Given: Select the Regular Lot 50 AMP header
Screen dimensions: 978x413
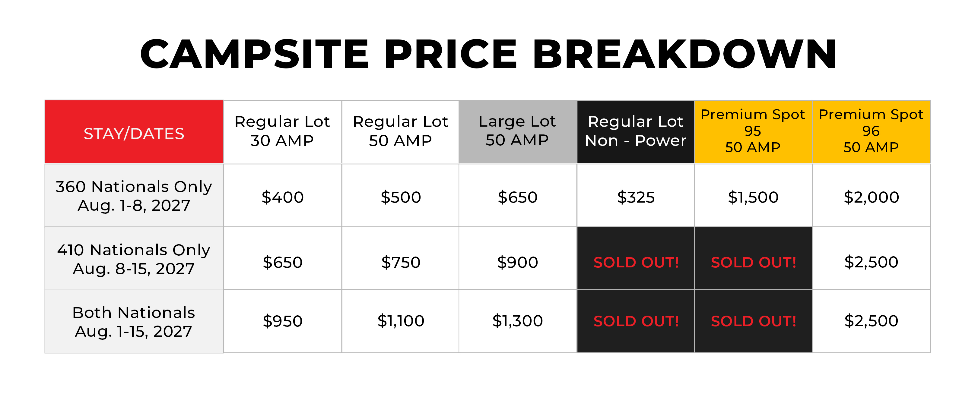Looking at the screenshot, I should (x=401, y=132).
